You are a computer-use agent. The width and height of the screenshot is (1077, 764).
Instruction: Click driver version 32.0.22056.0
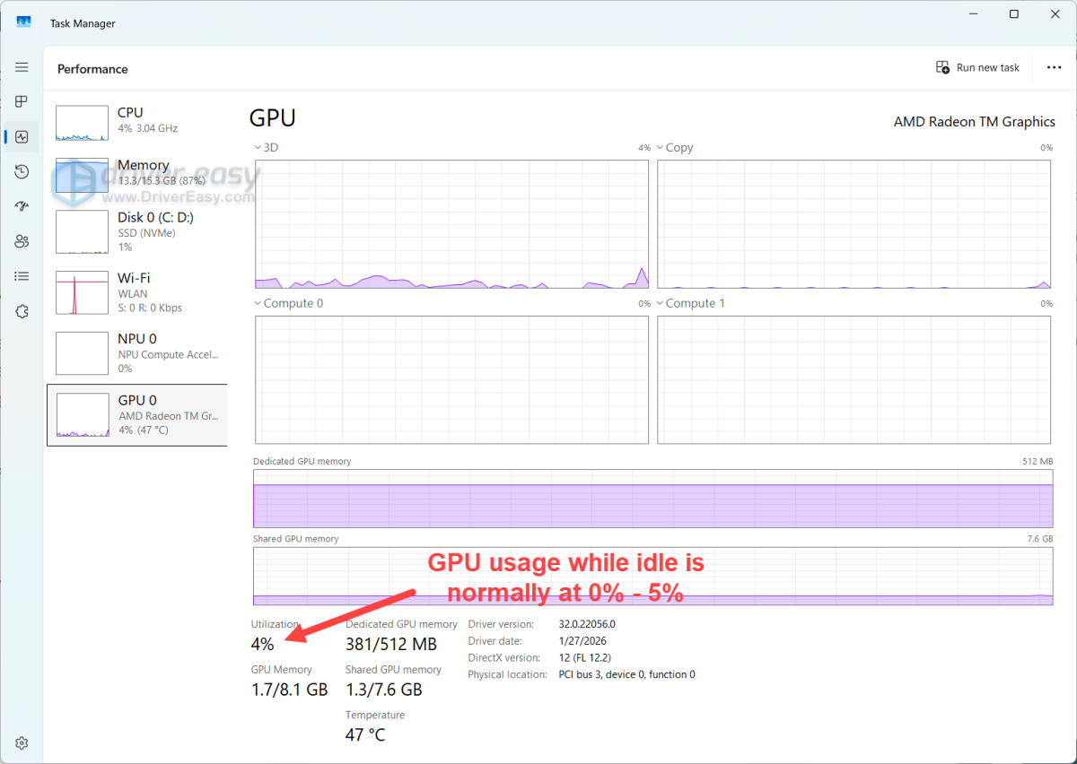coord(585,624)
